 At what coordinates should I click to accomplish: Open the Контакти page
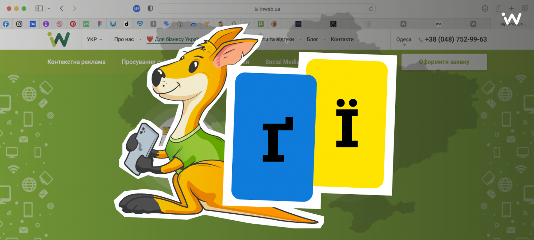point(342,40)
